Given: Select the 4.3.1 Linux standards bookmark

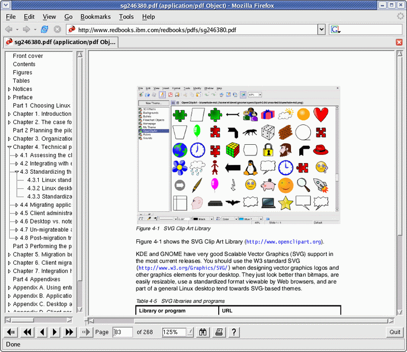Looking at the screenshot, I should 49,180.
